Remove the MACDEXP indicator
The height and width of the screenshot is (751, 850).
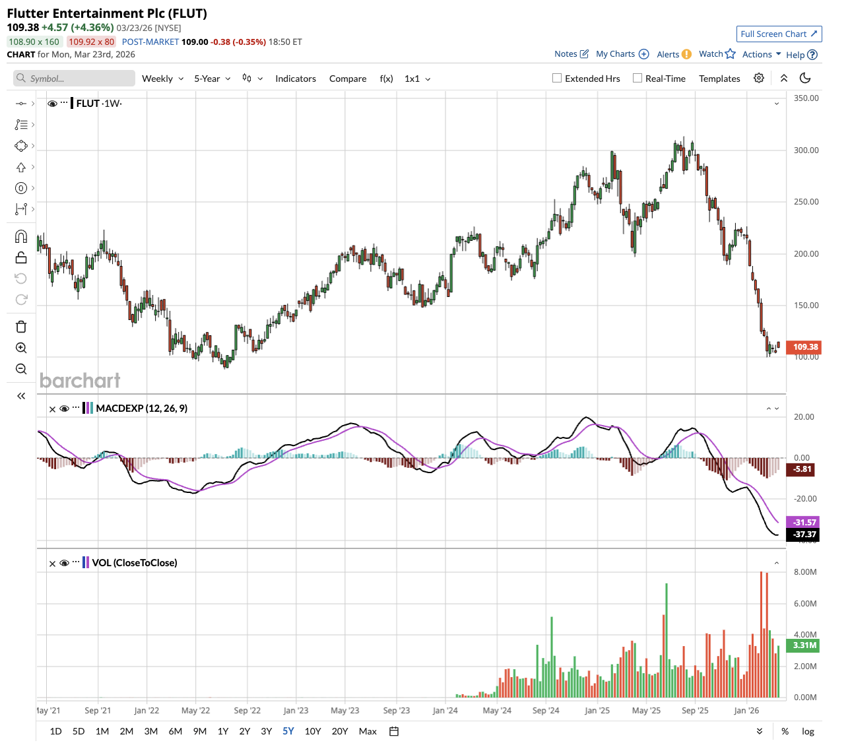pos(53,409)
